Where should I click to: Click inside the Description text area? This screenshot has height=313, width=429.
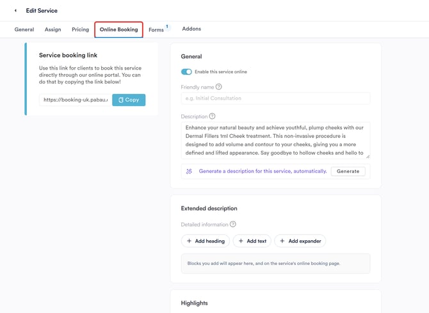(275, 141)
